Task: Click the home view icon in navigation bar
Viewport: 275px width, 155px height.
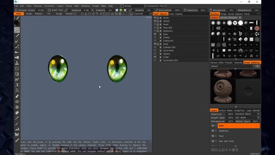Action: 113,14
